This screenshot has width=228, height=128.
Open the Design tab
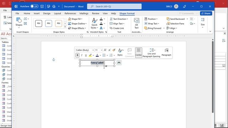[x=47, y=14]
